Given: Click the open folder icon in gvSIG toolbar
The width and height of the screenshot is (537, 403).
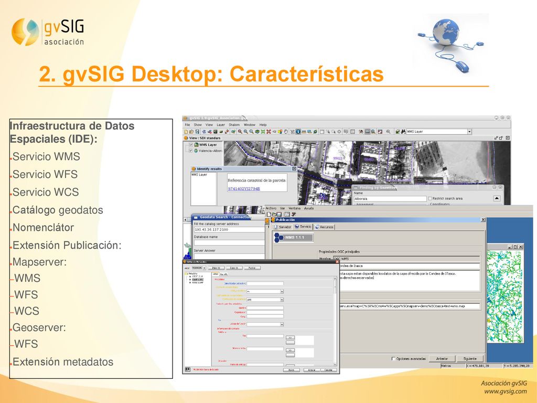Looking at the screenshot, I should pyautogui.click(x=191, y=132).
